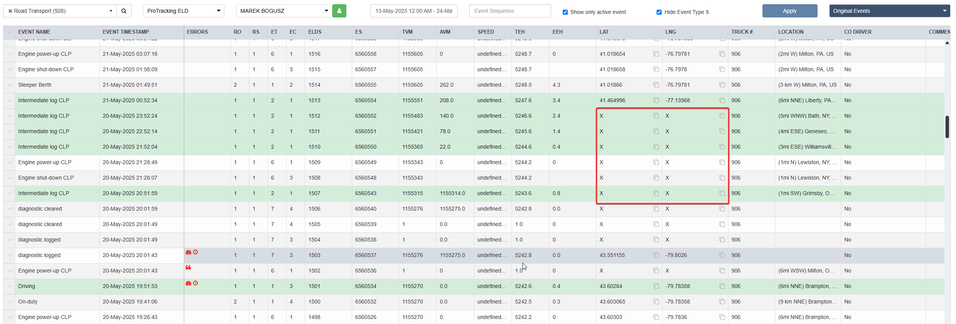This screenshot has height=324, width=956.
Task: Sort by LOCATION column header
Action: pyautogui.click(x=791, y=32)
